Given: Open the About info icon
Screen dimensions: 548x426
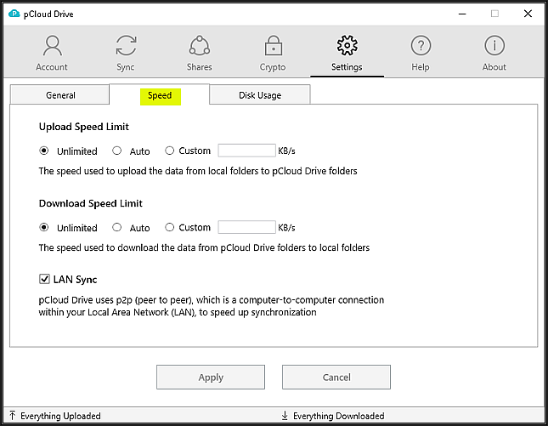Looking at the screenshot, I should (x=494, y=46).
